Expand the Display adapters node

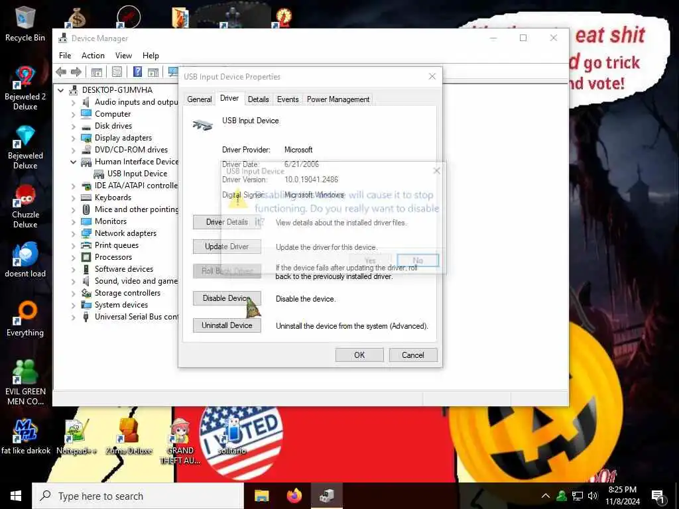[x=73, y=139]
